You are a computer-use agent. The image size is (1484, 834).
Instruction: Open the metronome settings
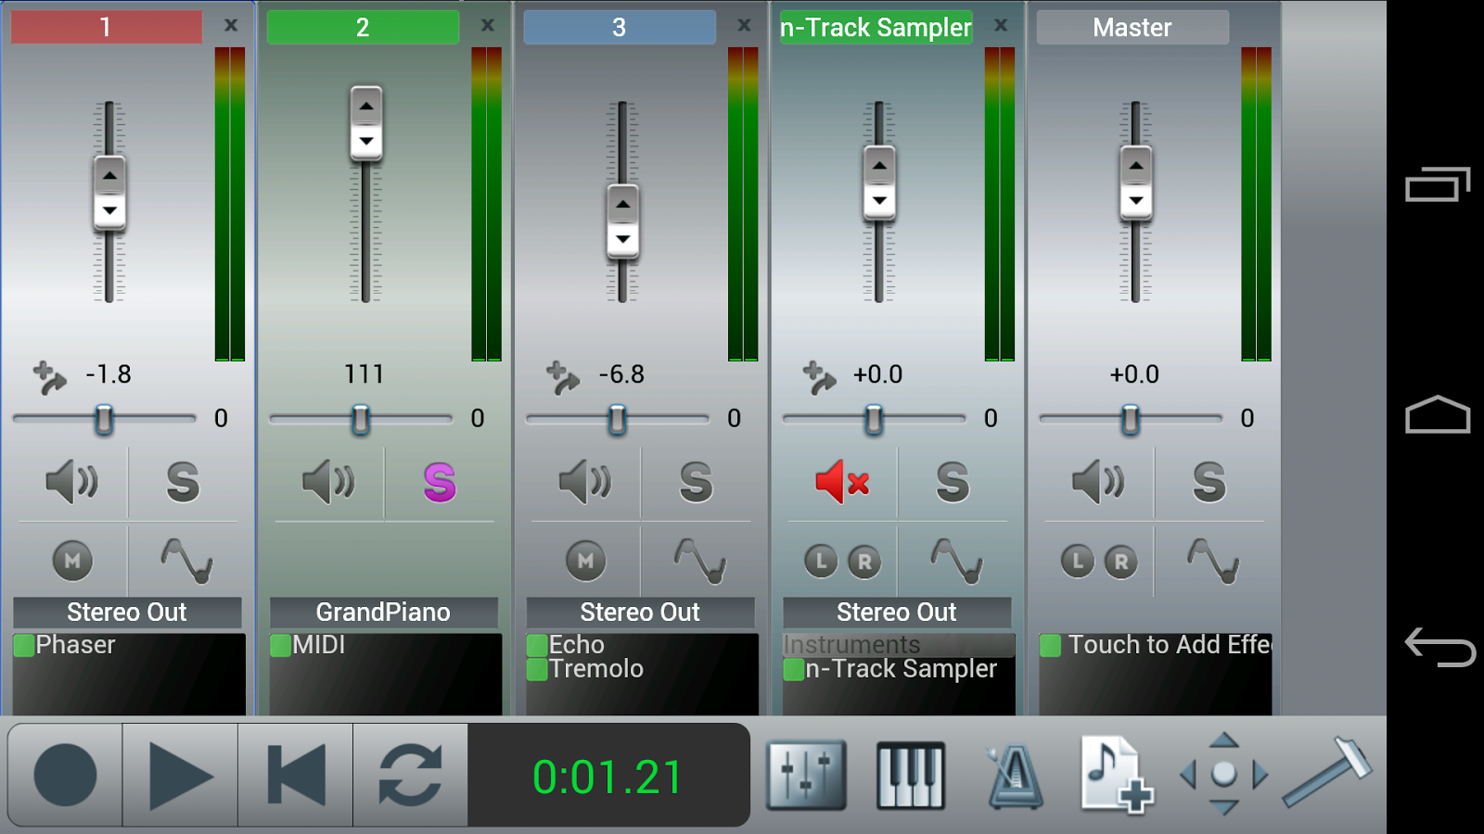coord(1014,777)
